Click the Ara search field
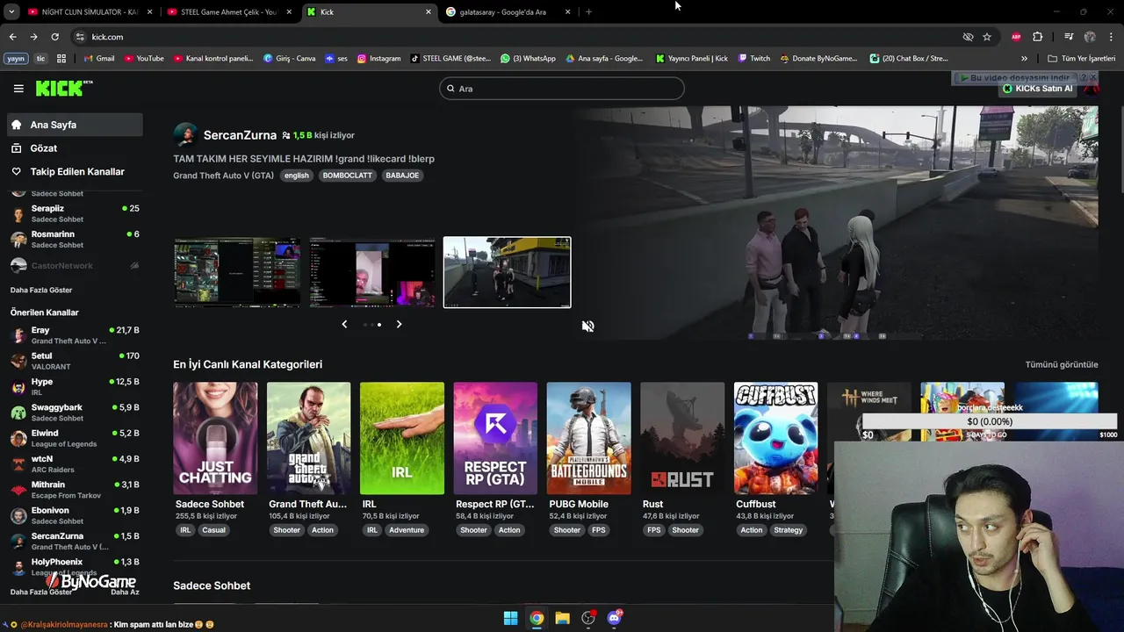The image size is (1124, 632). (x=562, y=89)
